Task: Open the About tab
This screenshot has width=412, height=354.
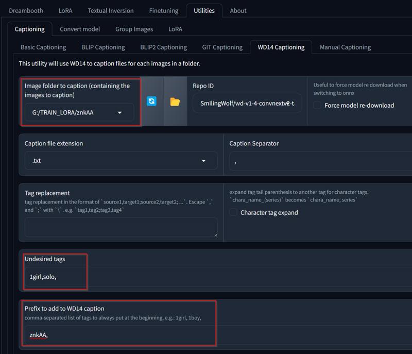Action: 238,11
